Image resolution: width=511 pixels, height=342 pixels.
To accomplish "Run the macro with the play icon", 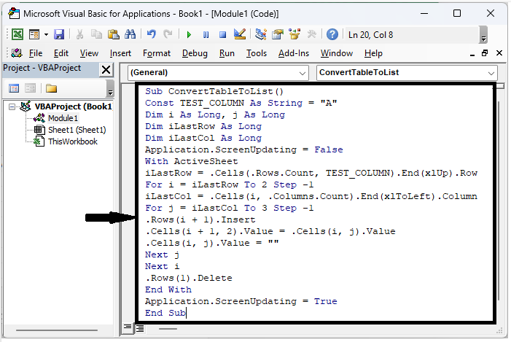I will [x=189, y=34].
